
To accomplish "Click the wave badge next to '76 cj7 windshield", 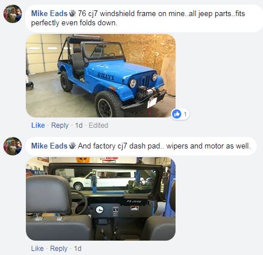I will [x=73, y=13].
